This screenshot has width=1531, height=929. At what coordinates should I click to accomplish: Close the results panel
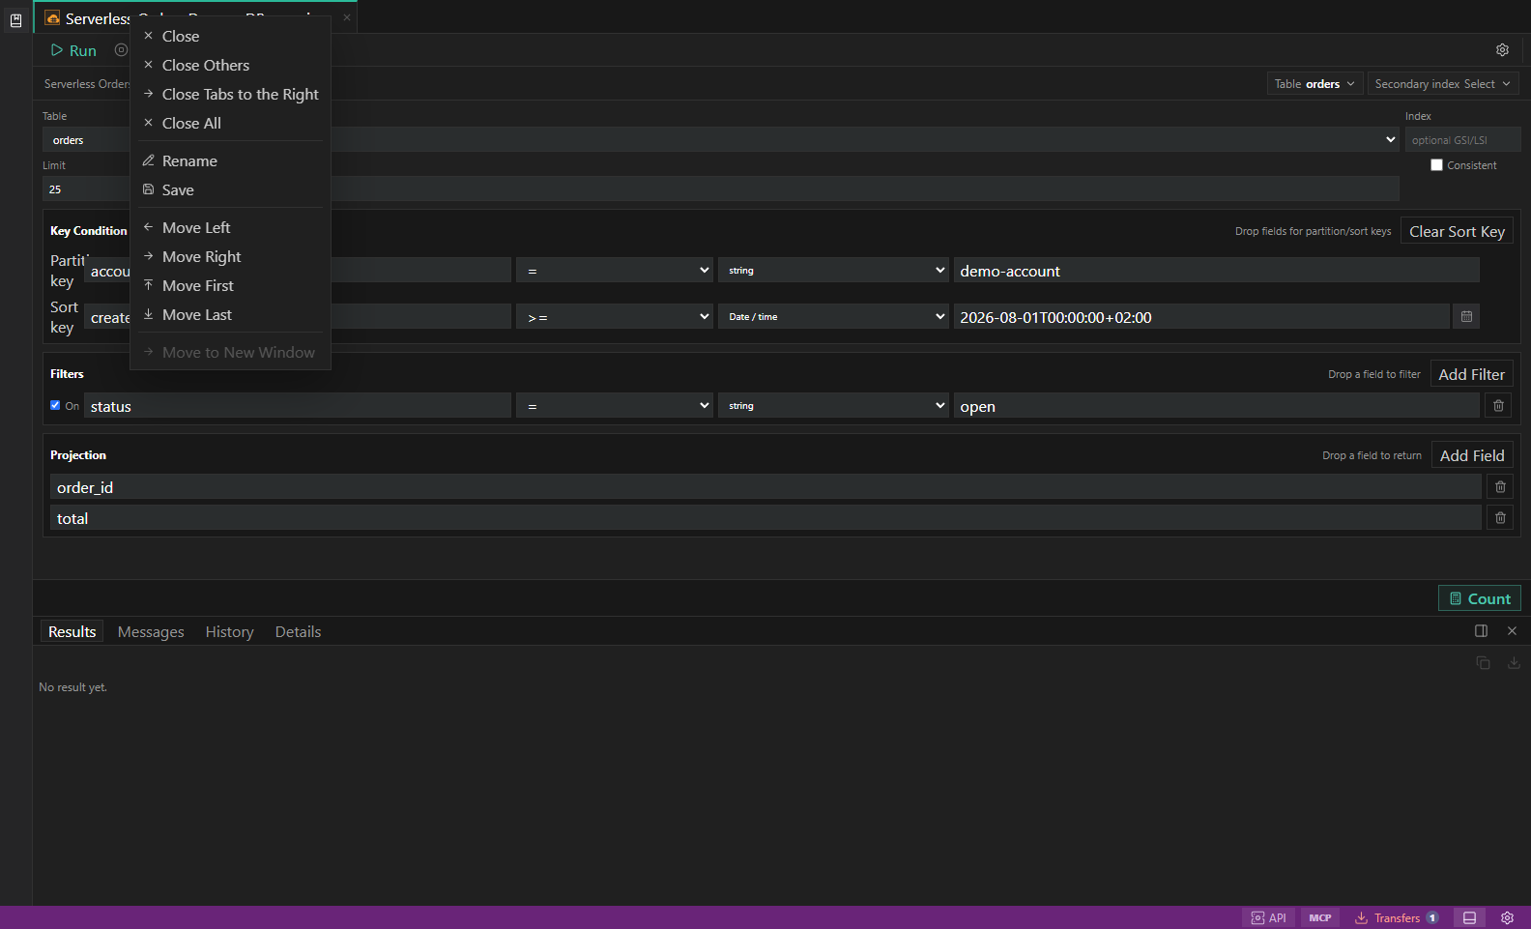[1512, 631]
